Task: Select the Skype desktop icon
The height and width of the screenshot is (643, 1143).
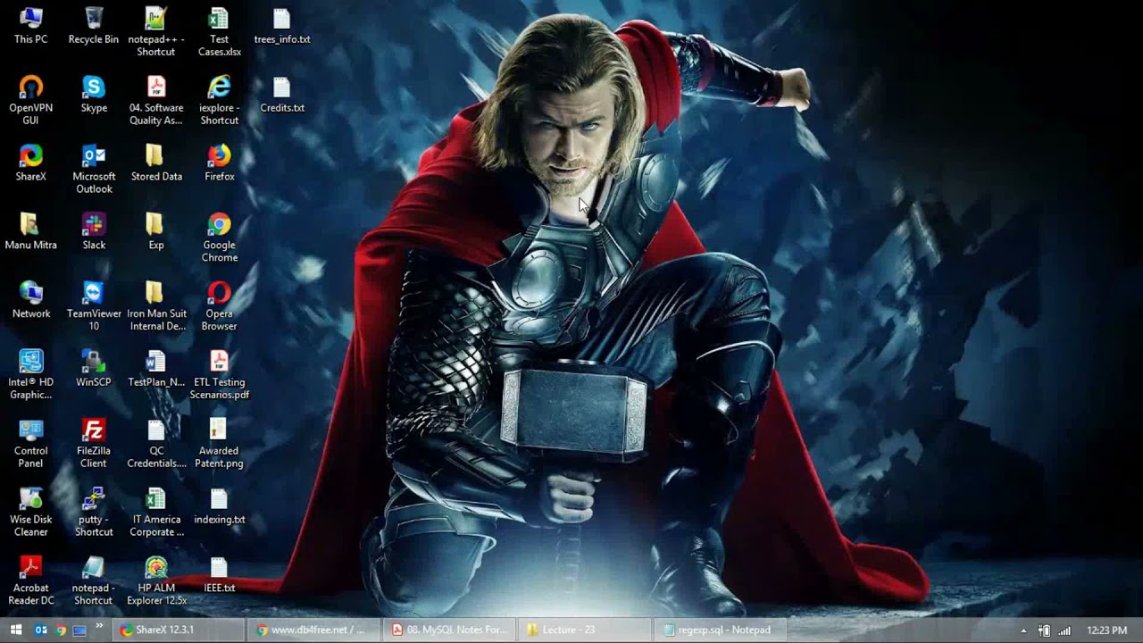Action: pos(94,94)
